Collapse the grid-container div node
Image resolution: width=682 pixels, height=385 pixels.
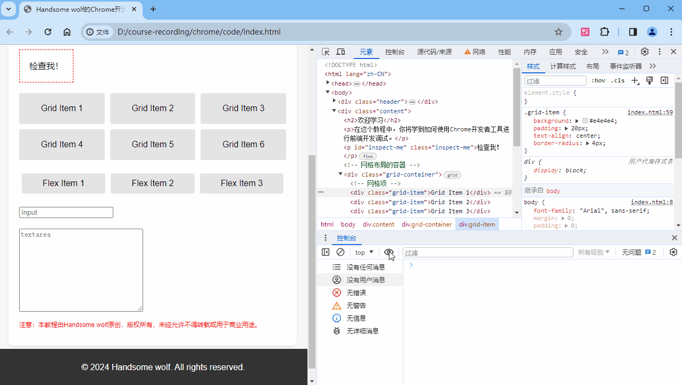coord(341,174)
